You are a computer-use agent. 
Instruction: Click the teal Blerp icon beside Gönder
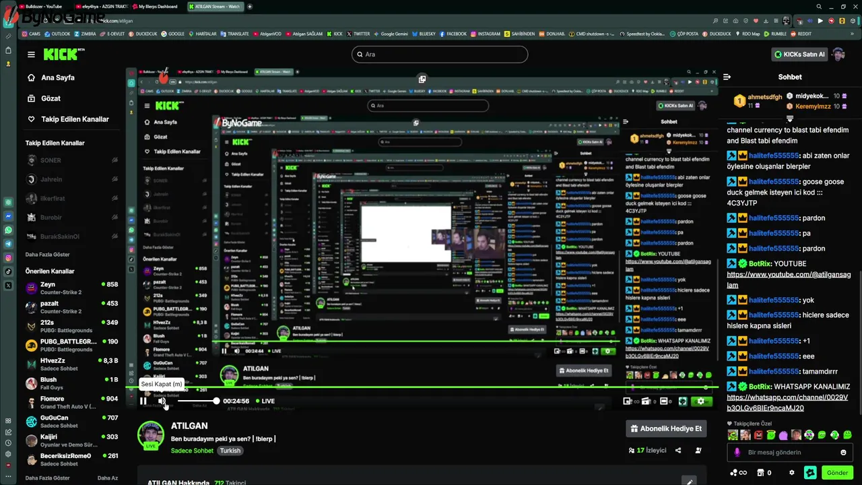tap(810, 473)
